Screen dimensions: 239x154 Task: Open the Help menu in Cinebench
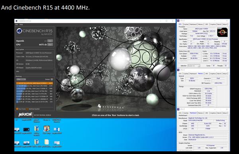[21, 25]
